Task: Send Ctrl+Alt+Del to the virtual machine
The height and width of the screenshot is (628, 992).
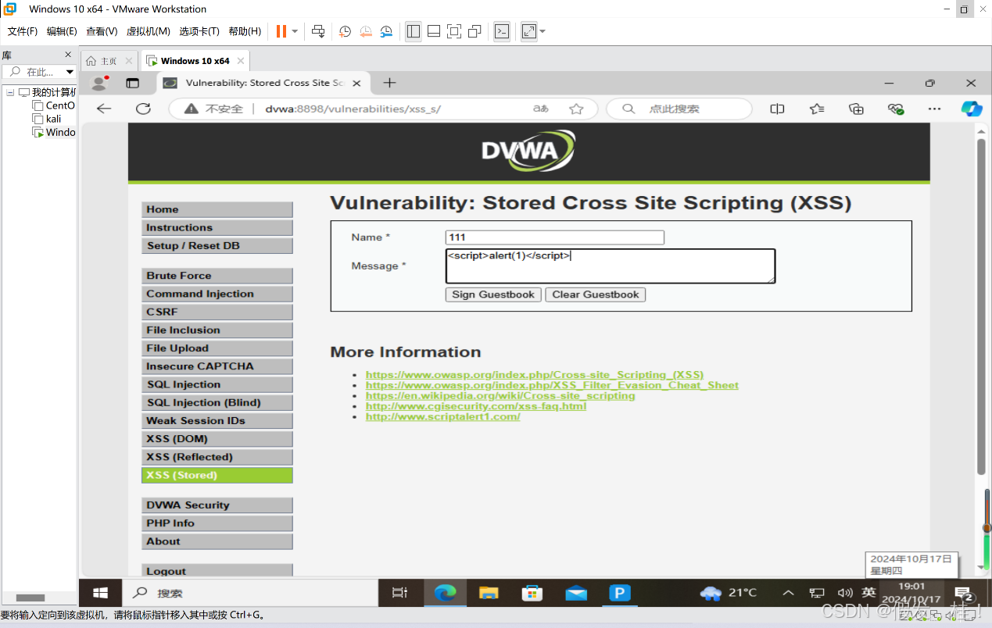Action: click(317, 31)
